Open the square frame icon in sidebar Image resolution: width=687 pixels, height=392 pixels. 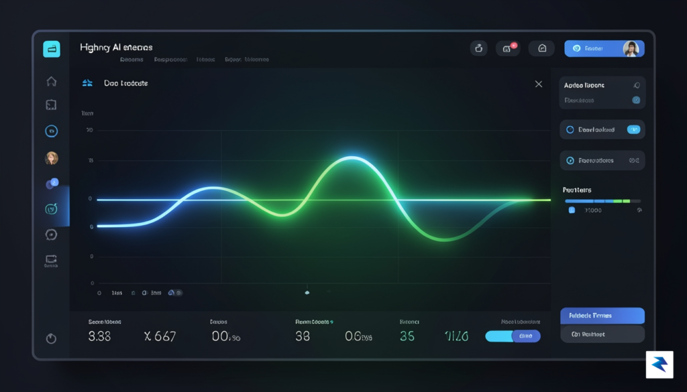(x=51, y=105)
